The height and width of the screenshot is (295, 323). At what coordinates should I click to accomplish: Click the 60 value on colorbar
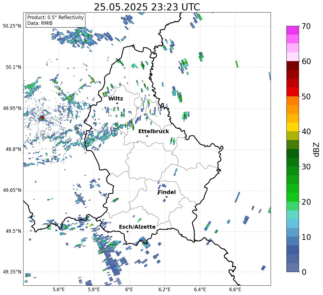click(306, 61)
